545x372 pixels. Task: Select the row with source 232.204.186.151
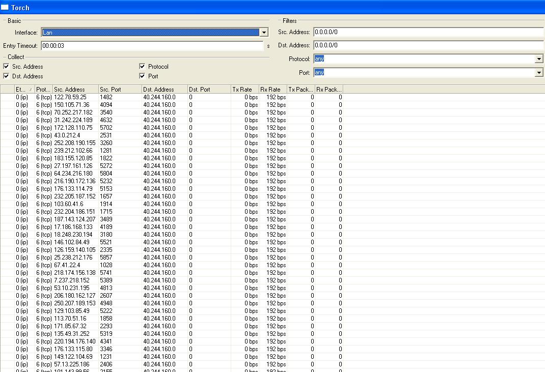point(172,212)
